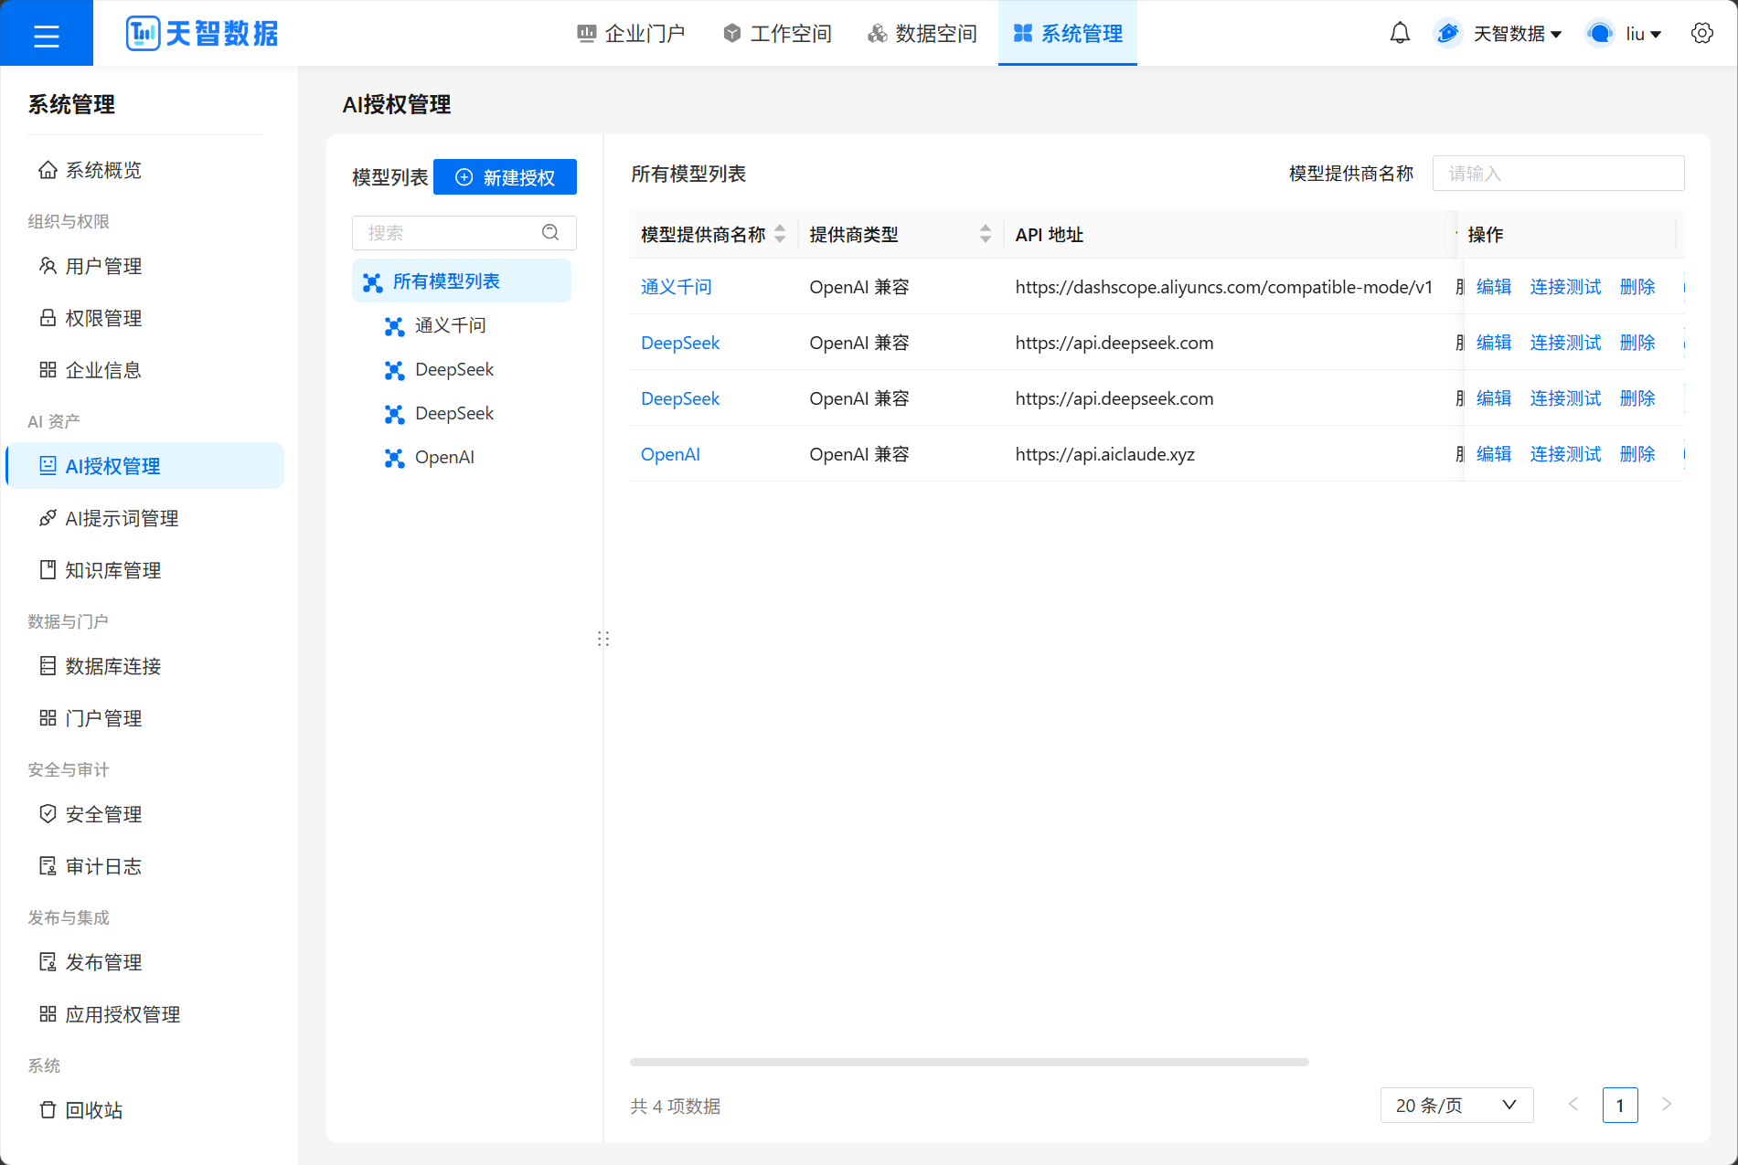The image size is (1738, 1165).
Task: Click the 回收站 trash icon
Action: 48,1110
